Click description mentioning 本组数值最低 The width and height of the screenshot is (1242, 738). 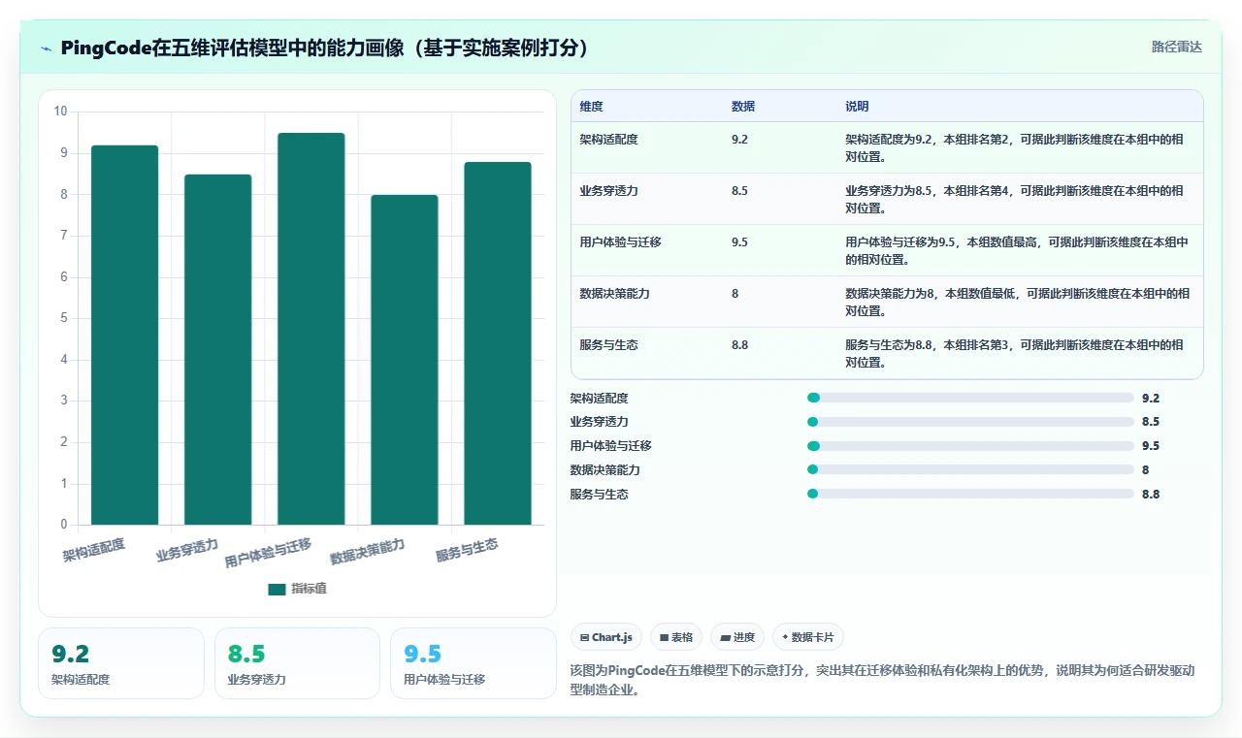coord(1017,302)
